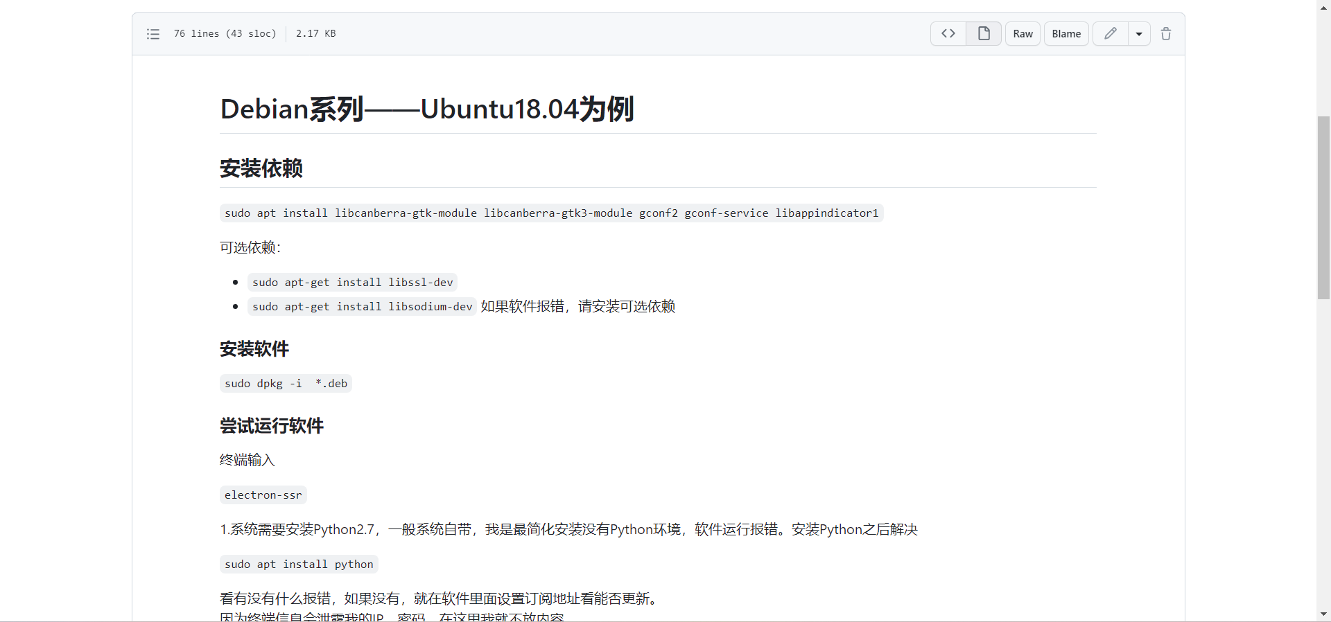Click the pencil edit file icon

pyautogui.click(x=1110, y=33)
